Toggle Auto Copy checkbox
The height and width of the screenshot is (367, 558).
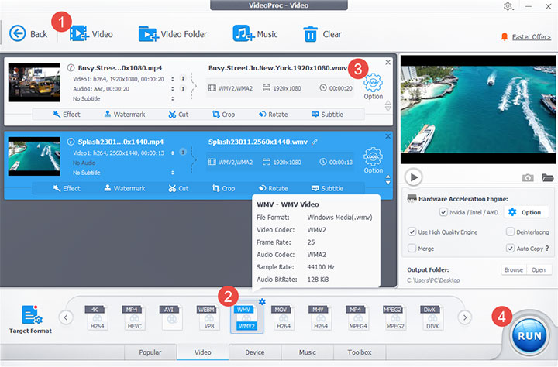tap(510, 249)
